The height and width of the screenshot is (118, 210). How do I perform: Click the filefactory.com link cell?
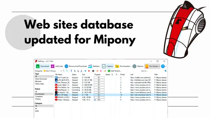click(x=141, y=92)
